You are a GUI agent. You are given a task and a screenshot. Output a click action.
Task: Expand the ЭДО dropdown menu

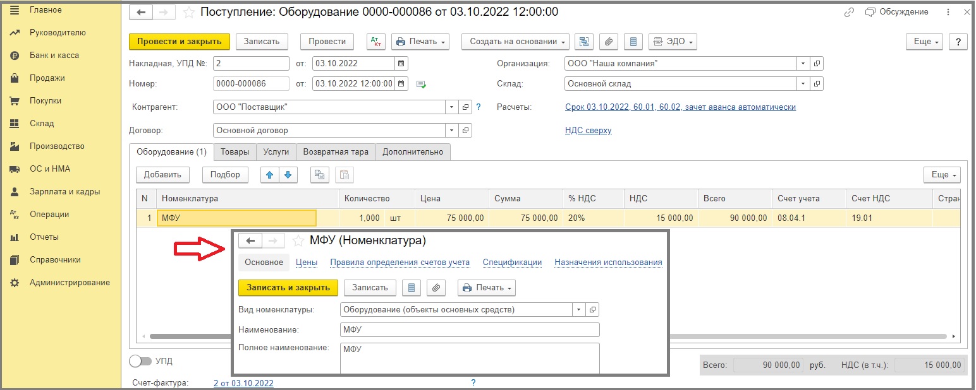pos(673,42)
